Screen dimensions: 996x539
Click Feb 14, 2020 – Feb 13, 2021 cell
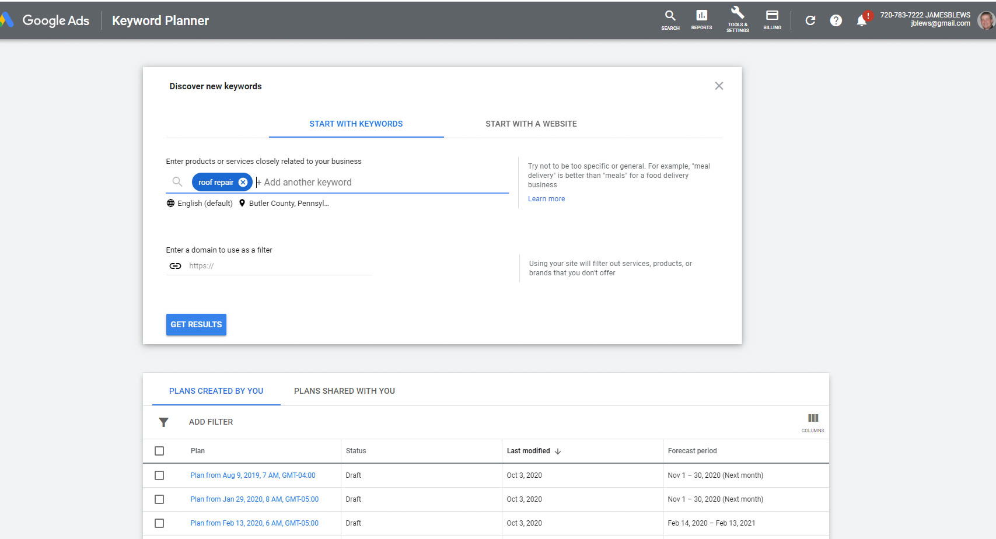tap(711, 523)
